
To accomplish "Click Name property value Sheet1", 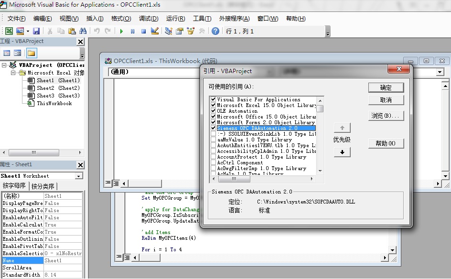I will [x=63, y=260].
